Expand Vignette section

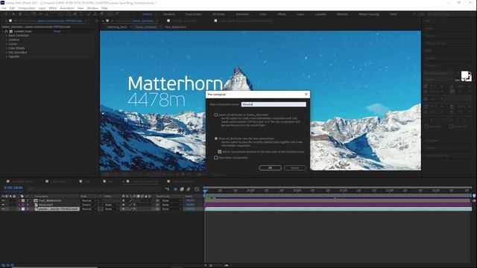point(7,57)
